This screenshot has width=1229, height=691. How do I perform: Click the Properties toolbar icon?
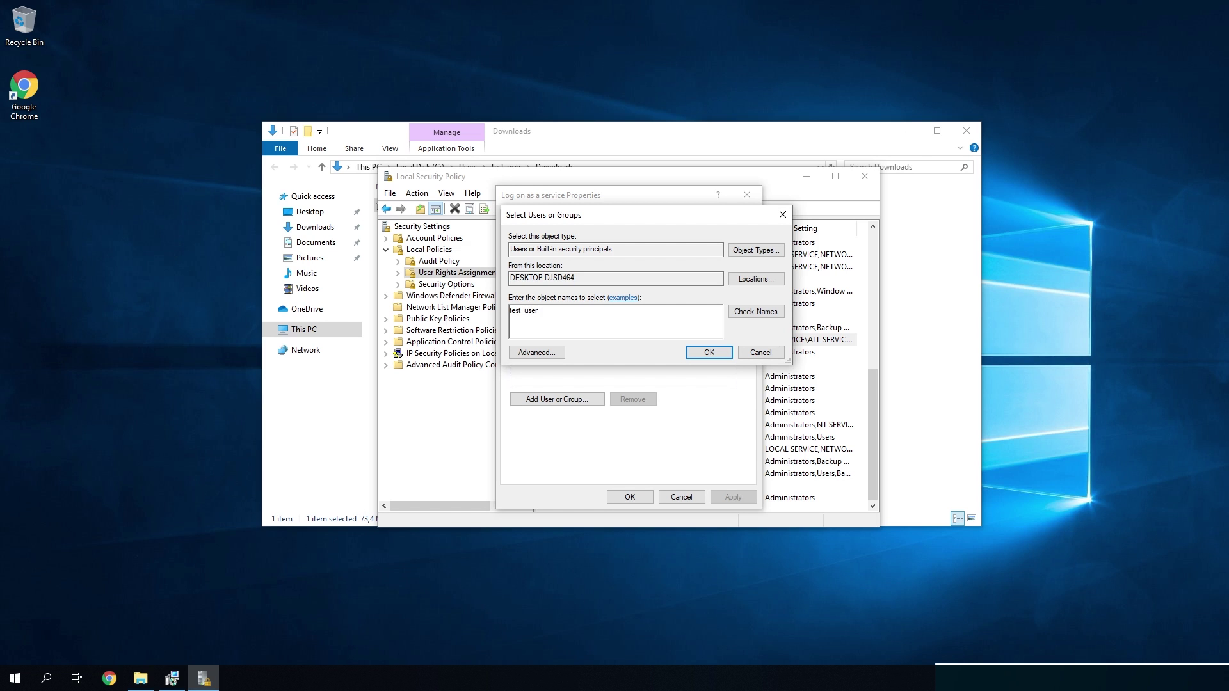click(469, 209)
